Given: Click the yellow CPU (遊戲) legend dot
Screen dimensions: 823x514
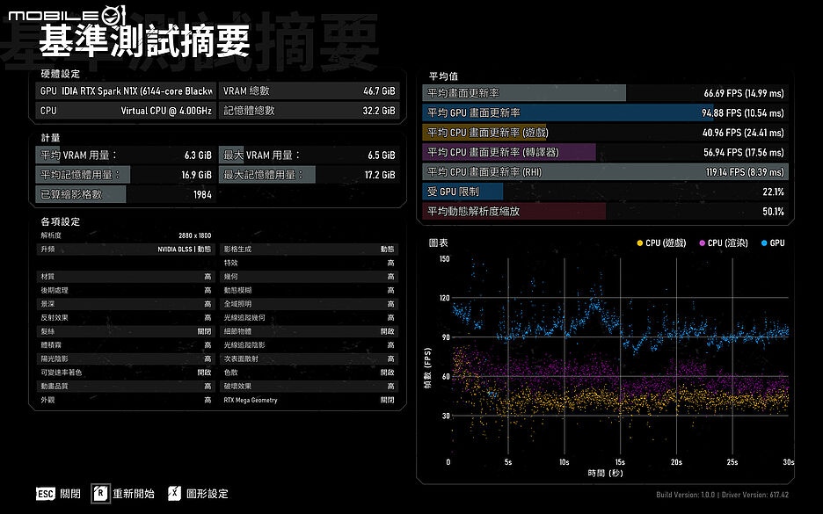Looking at the screenshot, I should [640, 243].
